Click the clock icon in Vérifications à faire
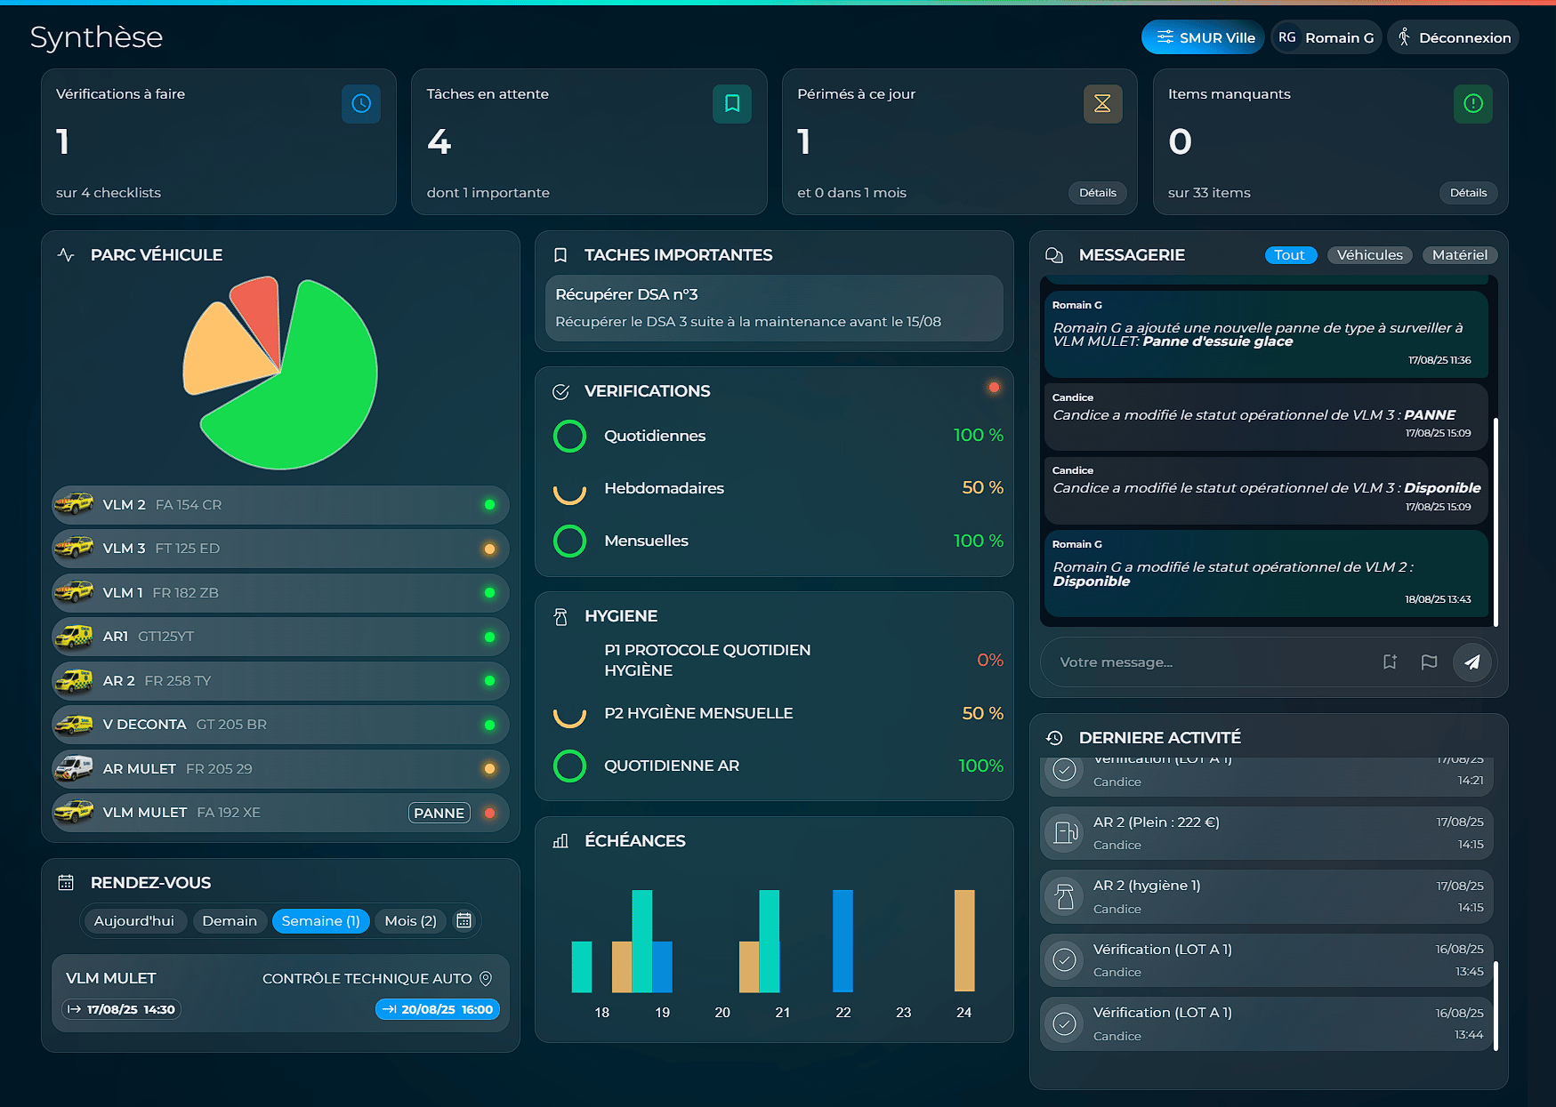The image size is (1556, 1107). [360, 104]
